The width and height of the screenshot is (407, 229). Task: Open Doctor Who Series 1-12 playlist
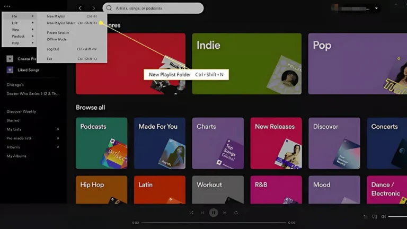tap(33, 94)
